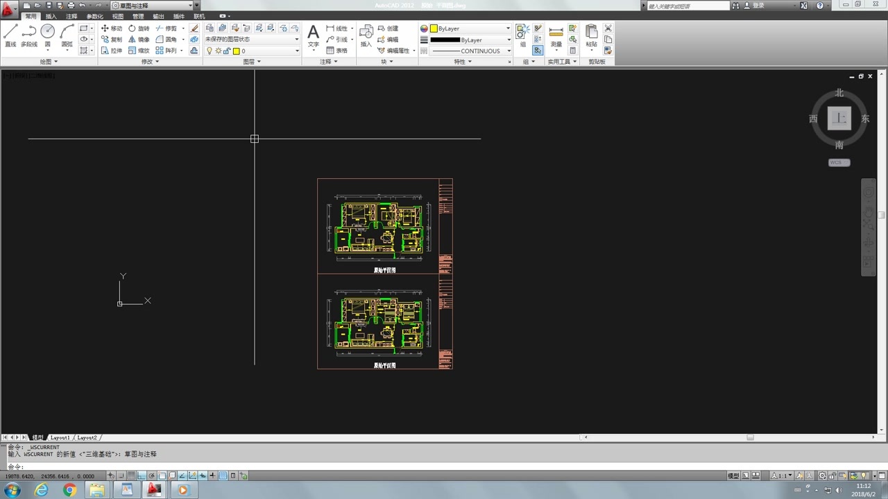
Task: Click the yellow ByLayer object color swatch
Action: pos(434,28)
